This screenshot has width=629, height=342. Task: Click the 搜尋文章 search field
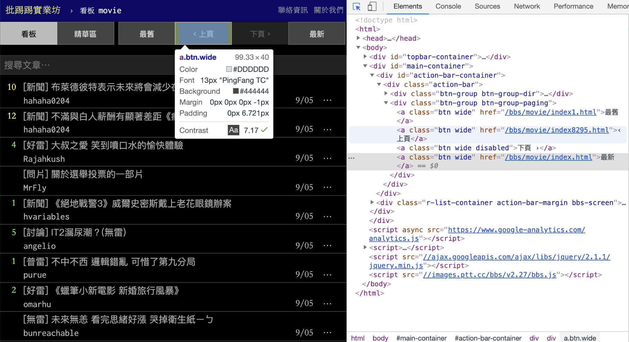pyautogui.click(x=173, y=65)
